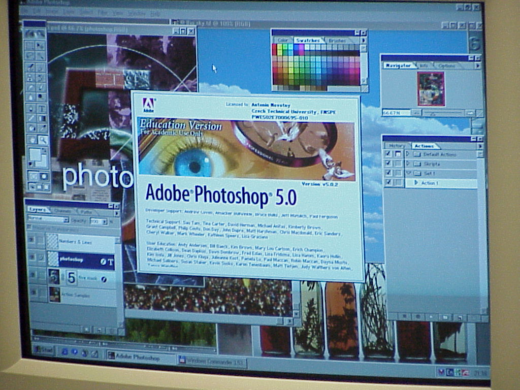Image resolution: width=520 pixels, height=390 pixels.
Task: Toggle the Preserve Transparency checkbox
Action: 29,227
